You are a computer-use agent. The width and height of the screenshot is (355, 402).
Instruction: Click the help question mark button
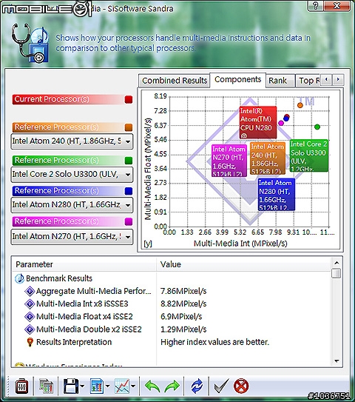[x=315, y=6]
